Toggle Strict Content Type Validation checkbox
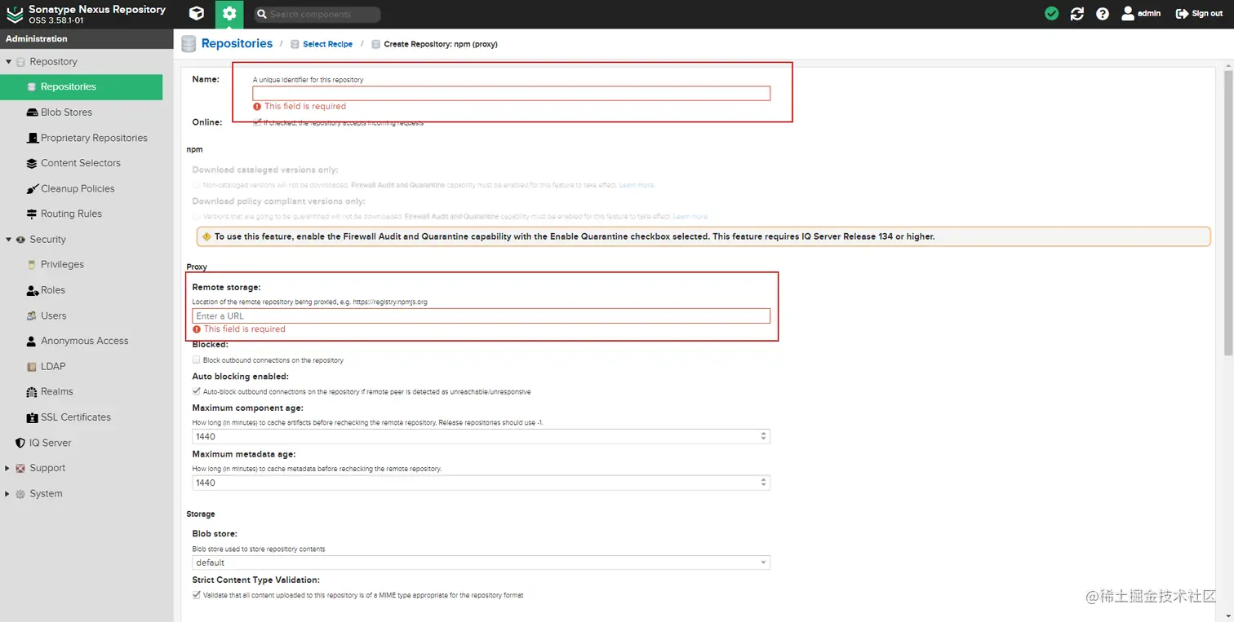Image resolution: width=1234 pixels, height=622 pixels. pos(196,595)
